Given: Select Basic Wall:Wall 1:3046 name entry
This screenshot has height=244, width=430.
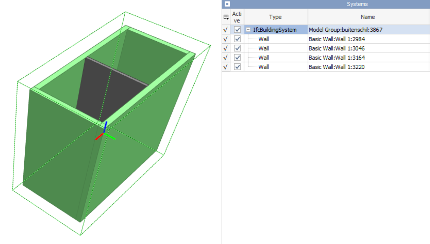Looking at the screenshot, I should coord(337,49).
